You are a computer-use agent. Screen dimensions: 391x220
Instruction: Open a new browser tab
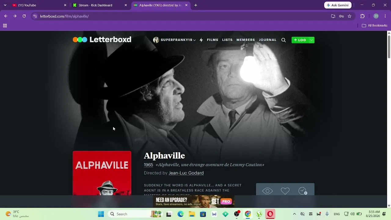pos(196,5)
